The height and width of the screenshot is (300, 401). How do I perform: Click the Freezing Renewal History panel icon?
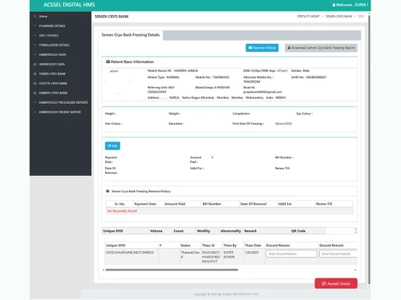click(107, 191)
